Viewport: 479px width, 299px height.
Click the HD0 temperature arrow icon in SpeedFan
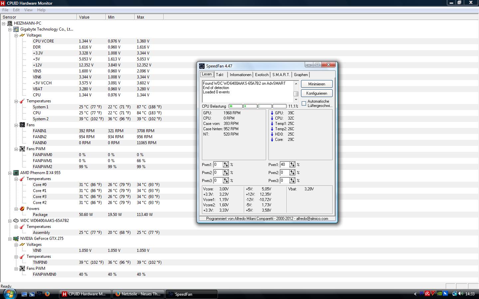(x=272, y=134)
